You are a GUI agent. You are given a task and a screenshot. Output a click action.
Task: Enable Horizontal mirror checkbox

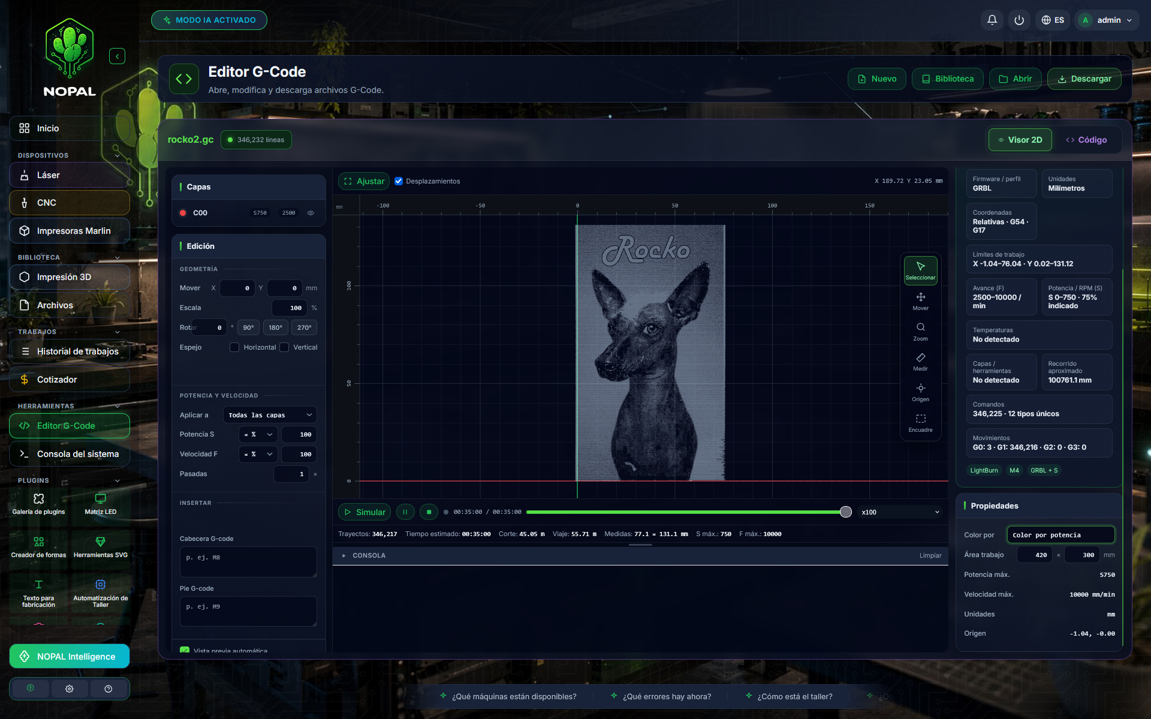point(234,347)
